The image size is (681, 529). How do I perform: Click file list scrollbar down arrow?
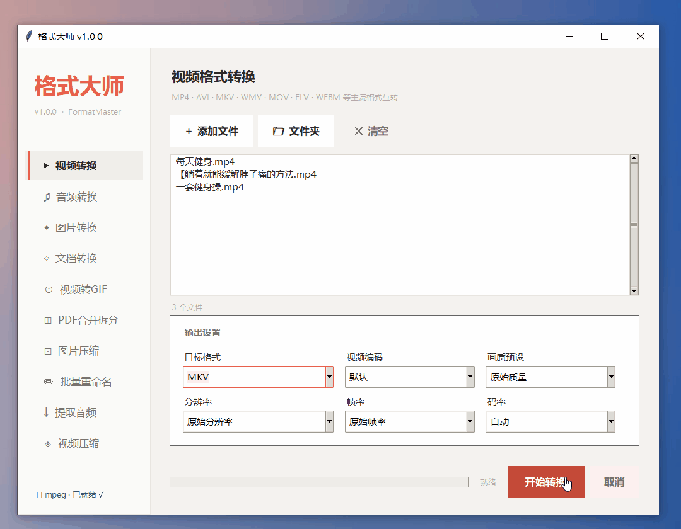[634, 290]
